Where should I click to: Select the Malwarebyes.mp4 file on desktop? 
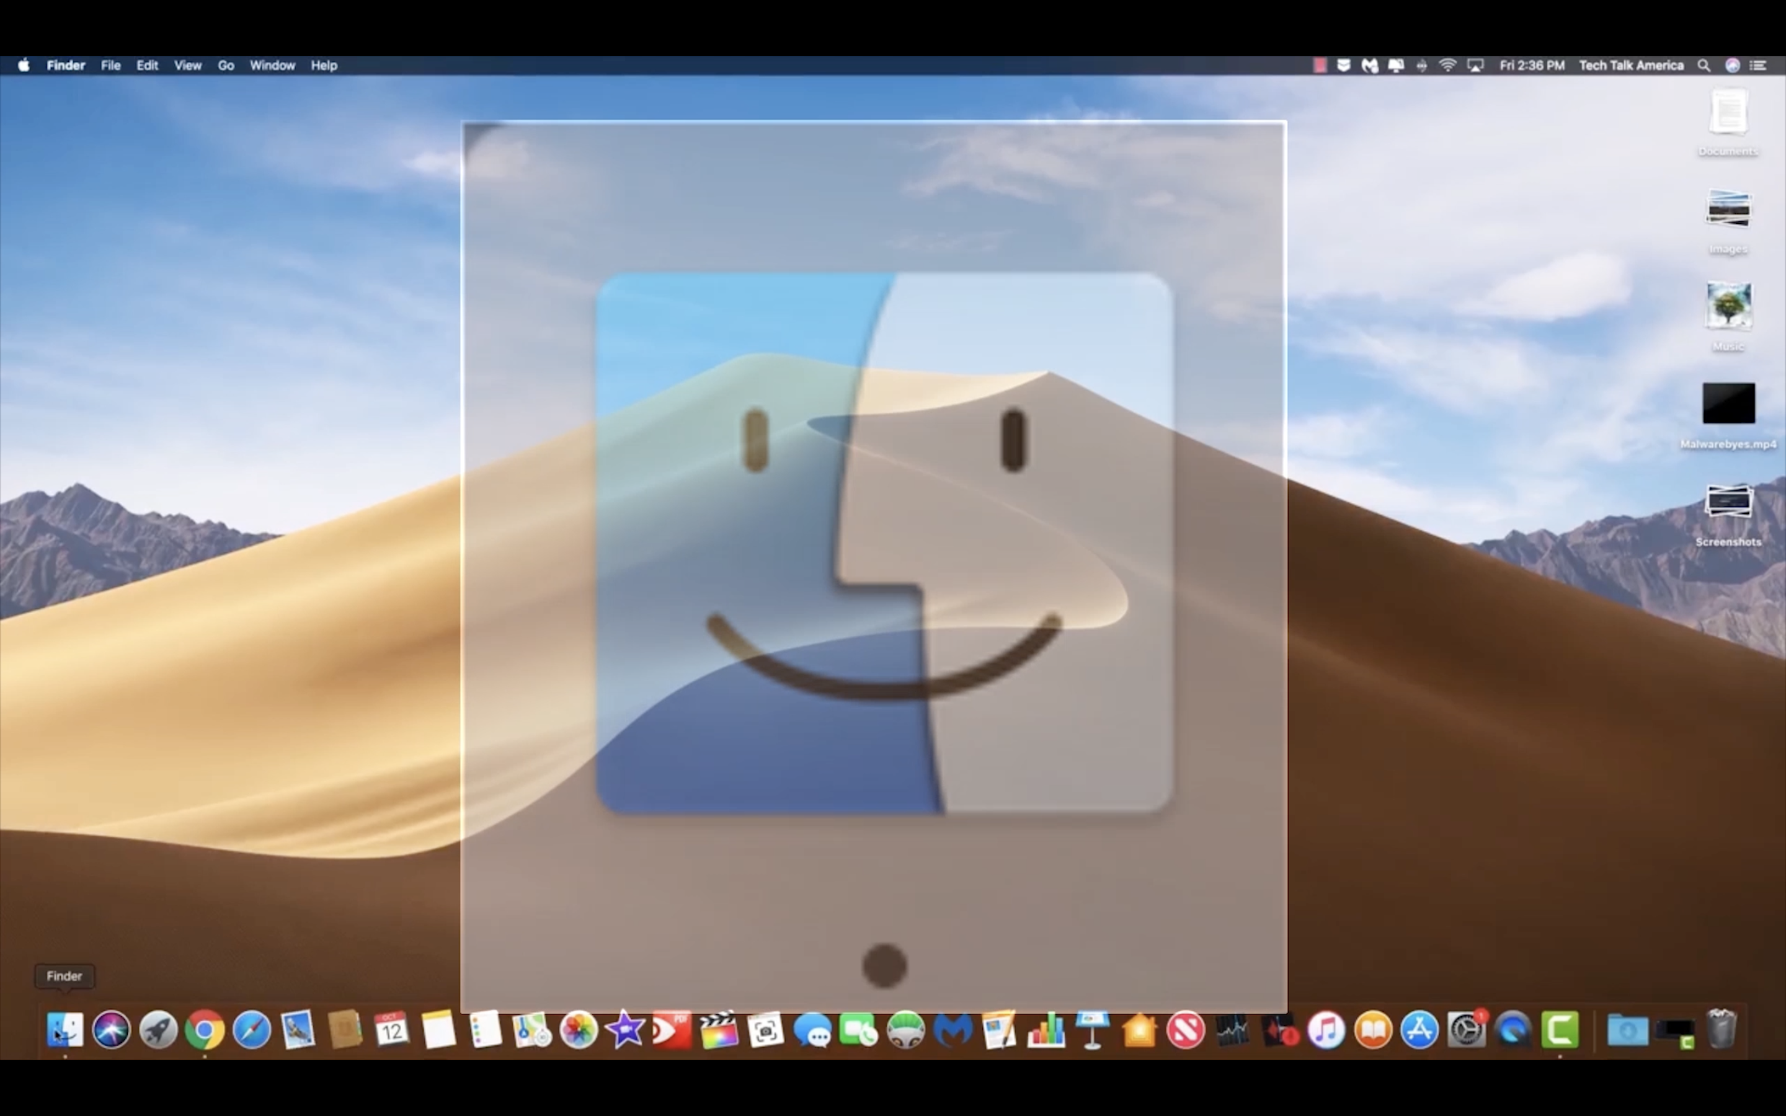pyautogui.click(x=1728, y=415)
